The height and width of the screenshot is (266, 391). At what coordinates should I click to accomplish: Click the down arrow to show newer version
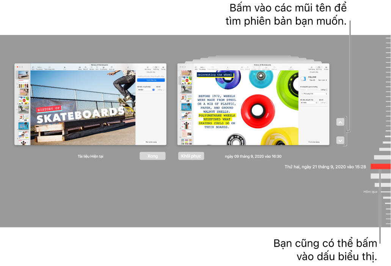click(340, 140)
